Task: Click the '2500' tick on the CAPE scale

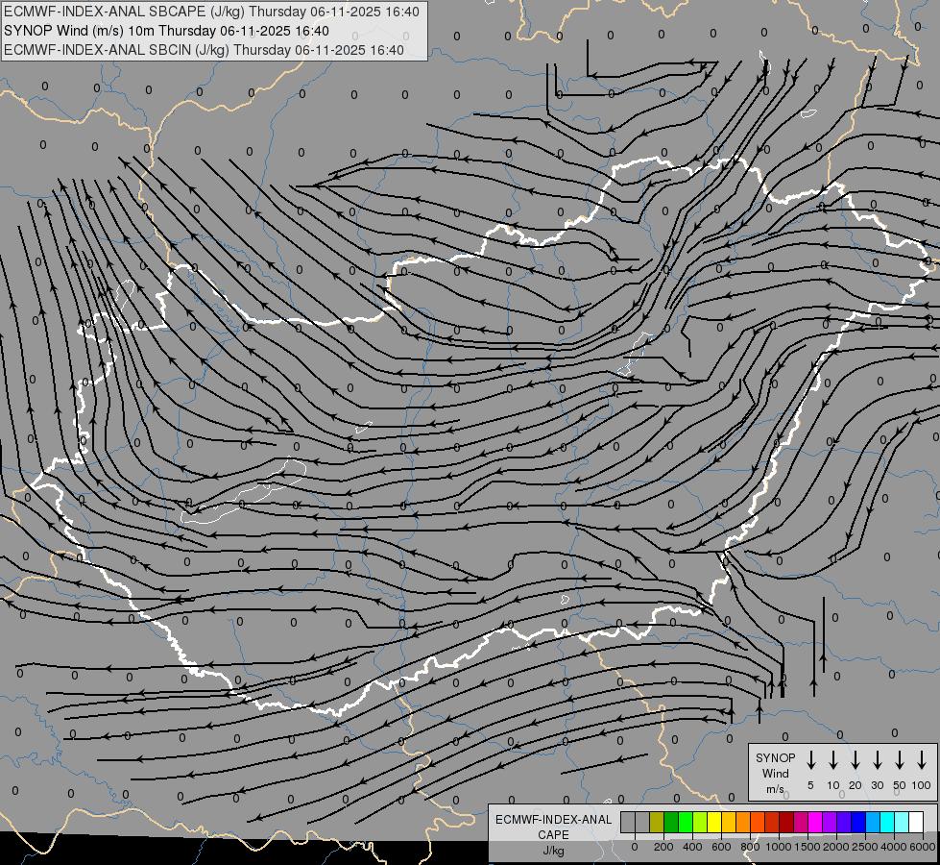Action: [865, 847]
